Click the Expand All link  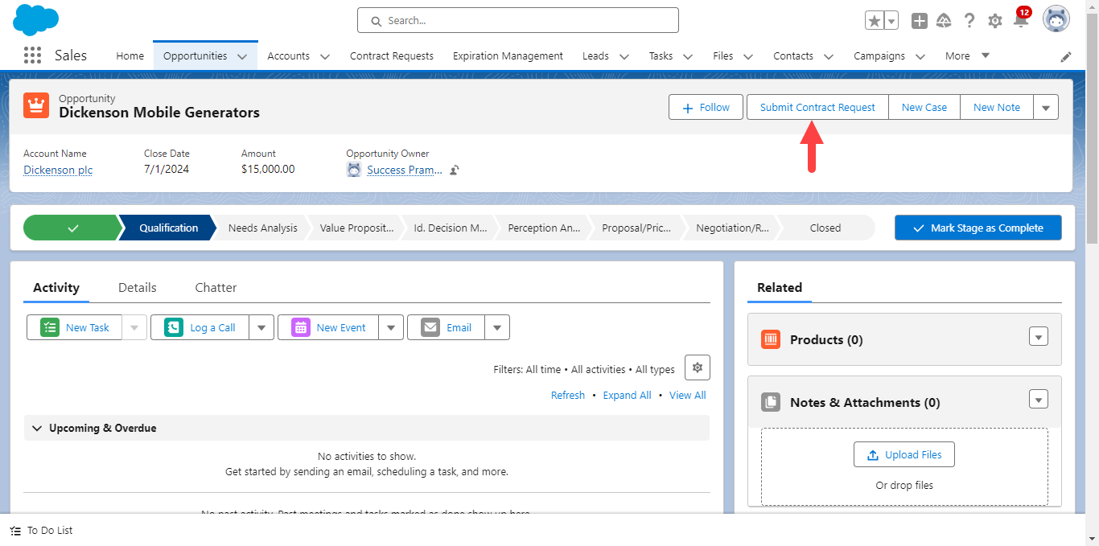click(627, 395)
